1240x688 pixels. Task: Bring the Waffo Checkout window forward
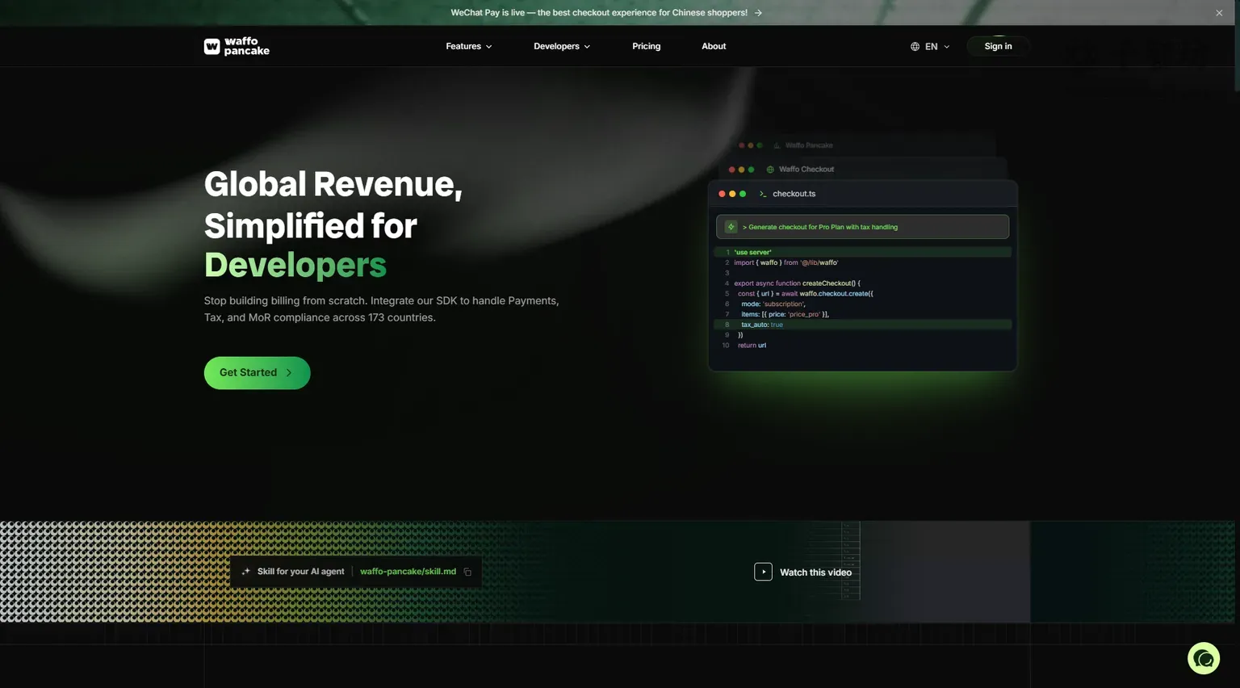click(864, 170)
